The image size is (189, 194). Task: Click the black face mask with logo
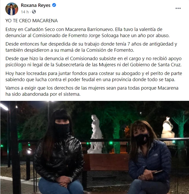[142, 139]
